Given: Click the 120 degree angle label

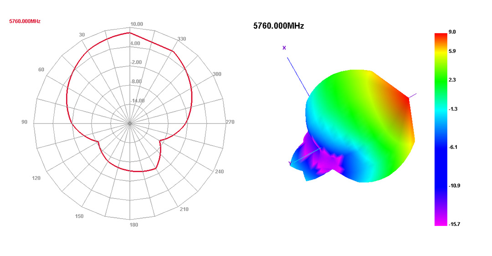Looking at the screenshot, I should click(36, 178).
